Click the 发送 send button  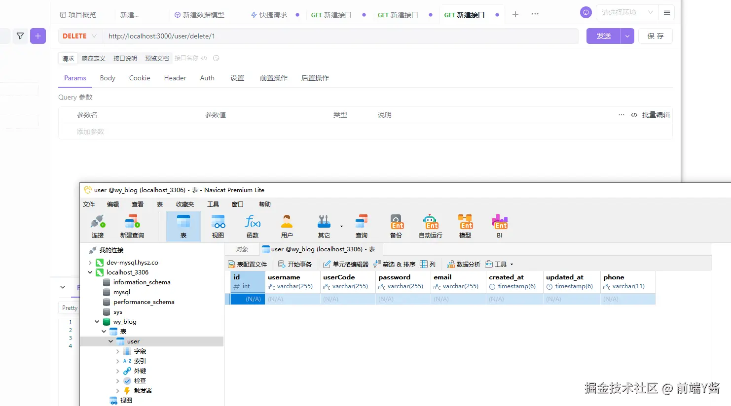point(604,36)
